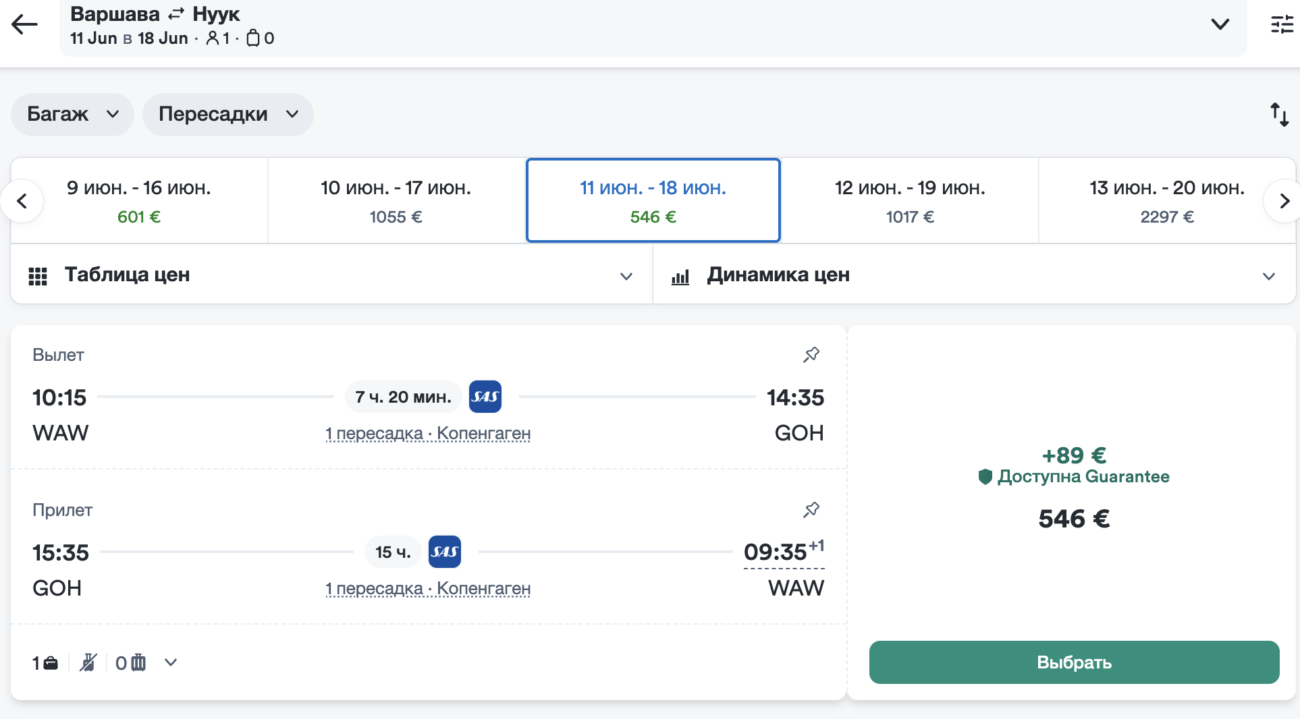The width and height of the screenshot is (1300, 719).
Task: Pin the return GOH to WAW flight
Action: click(811, 510)
